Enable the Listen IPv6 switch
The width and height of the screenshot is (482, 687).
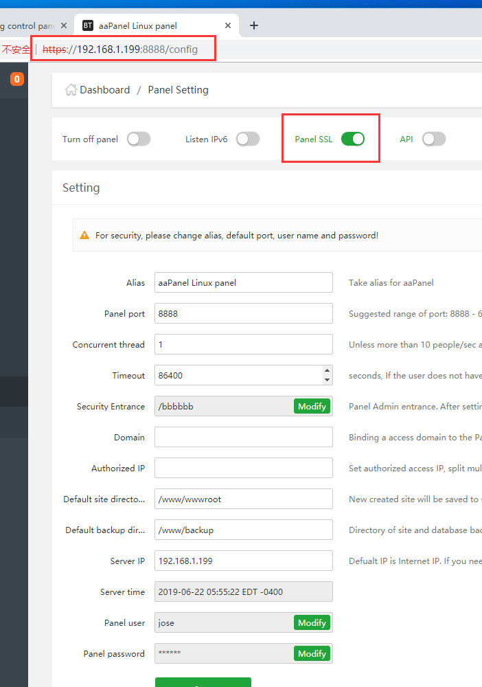(248, 139)
